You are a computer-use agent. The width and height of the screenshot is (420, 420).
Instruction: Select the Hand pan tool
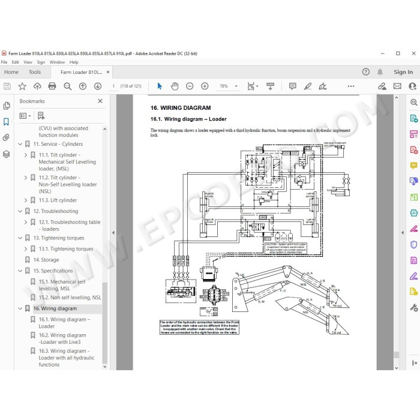coord(175,86)
